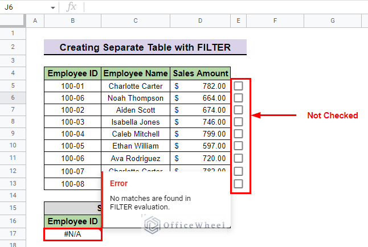Enable the checkbox for Isabella Jones

coord(238,122)
